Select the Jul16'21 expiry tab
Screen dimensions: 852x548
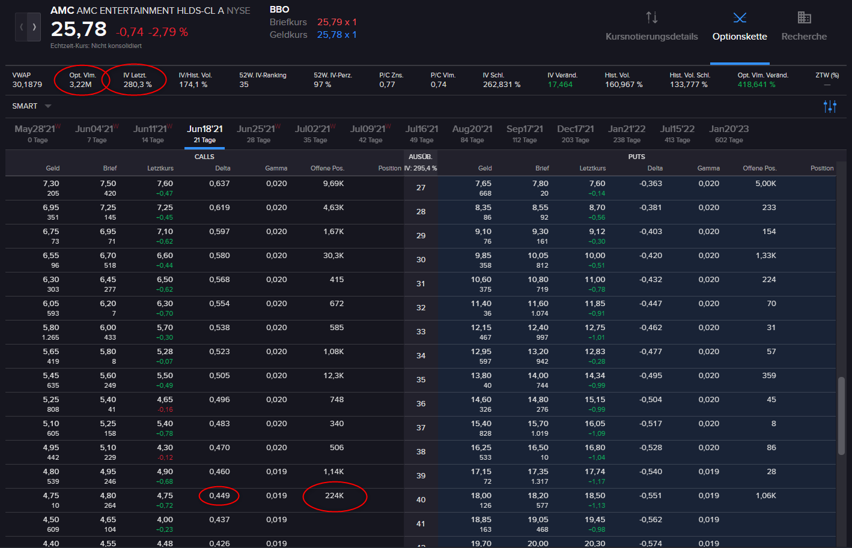[422, 134]
